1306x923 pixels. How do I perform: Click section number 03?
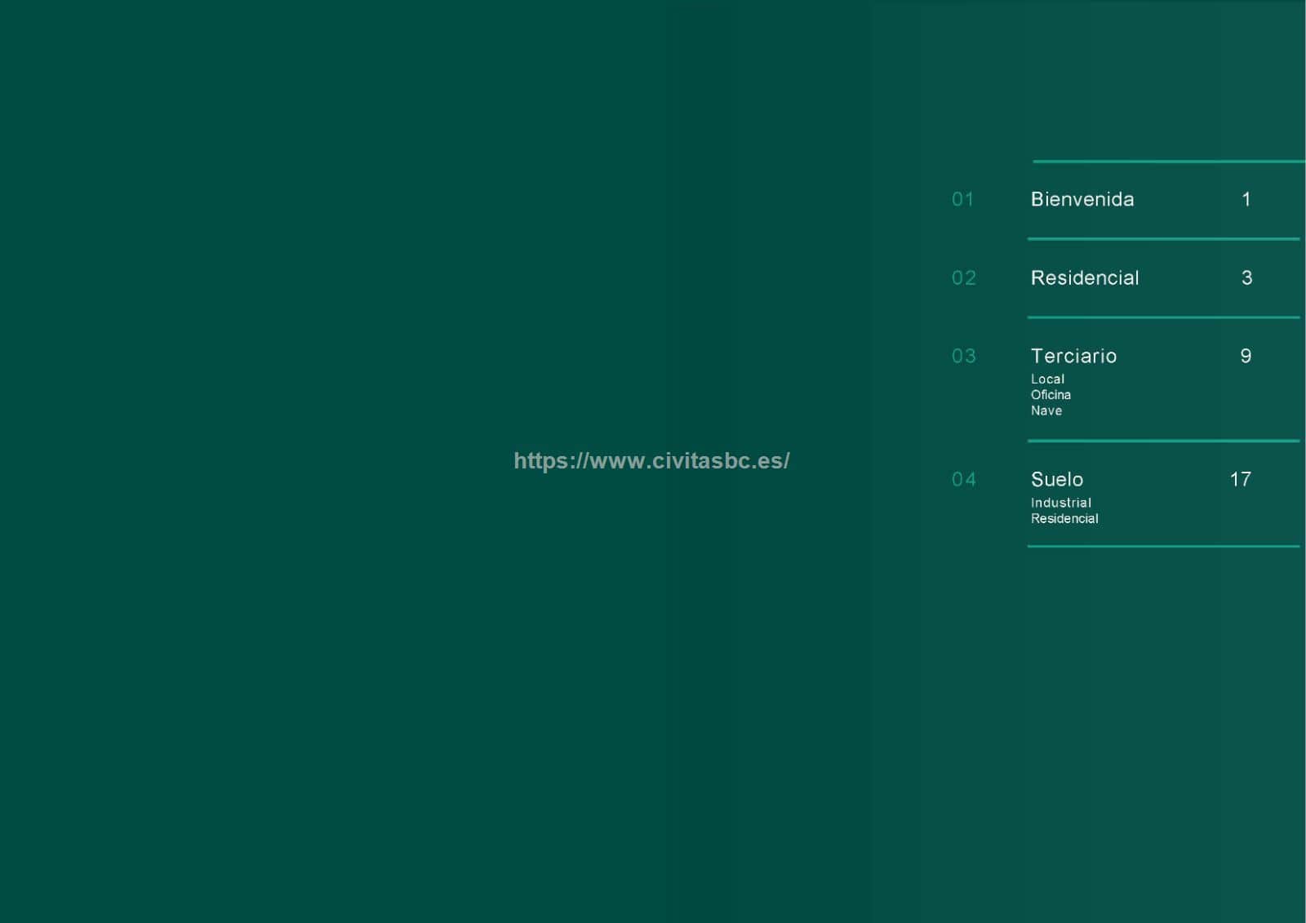tap(963, 356)
